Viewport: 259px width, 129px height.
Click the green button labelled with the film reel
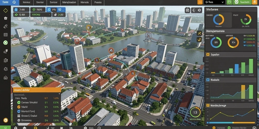[242, 2]
